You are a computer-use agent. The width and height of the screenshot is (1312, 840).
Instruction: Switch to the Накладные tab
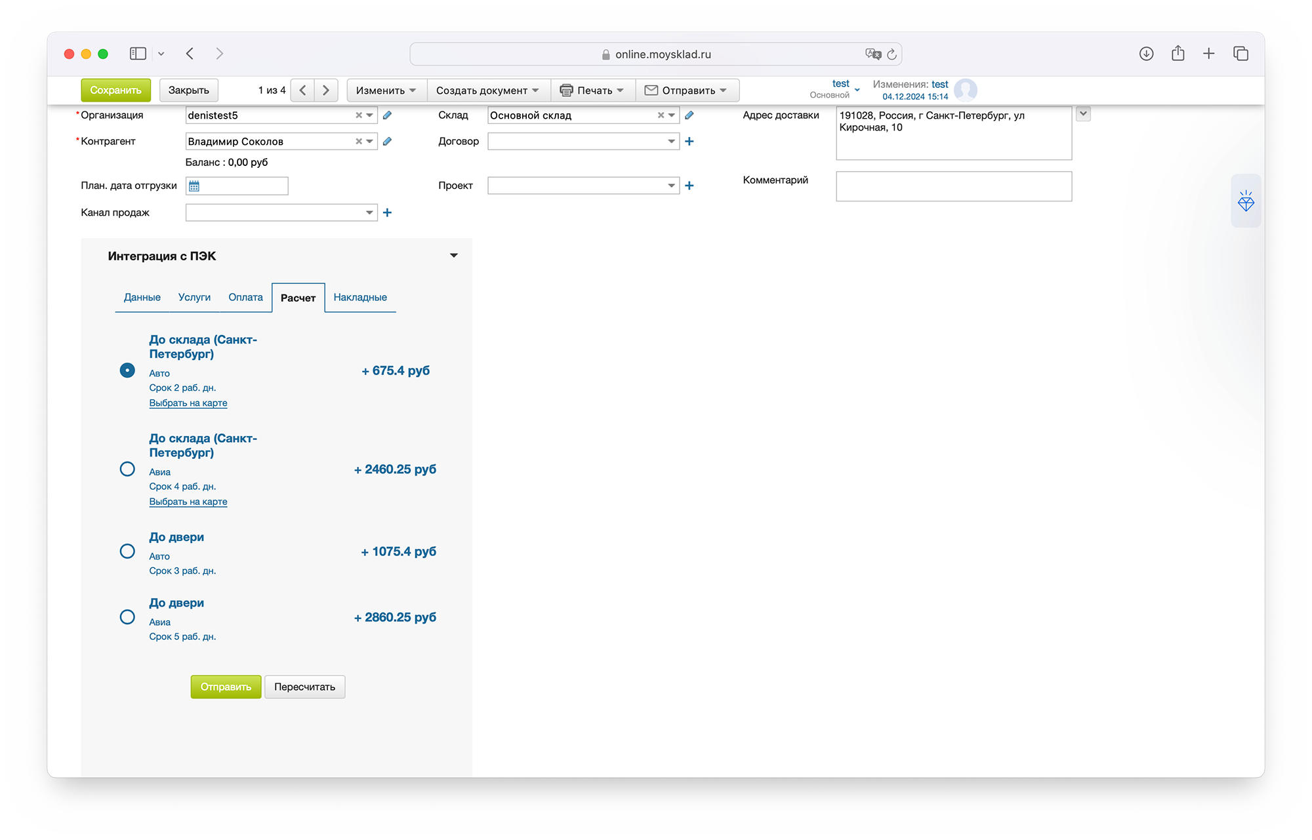(x=360, y=298)
